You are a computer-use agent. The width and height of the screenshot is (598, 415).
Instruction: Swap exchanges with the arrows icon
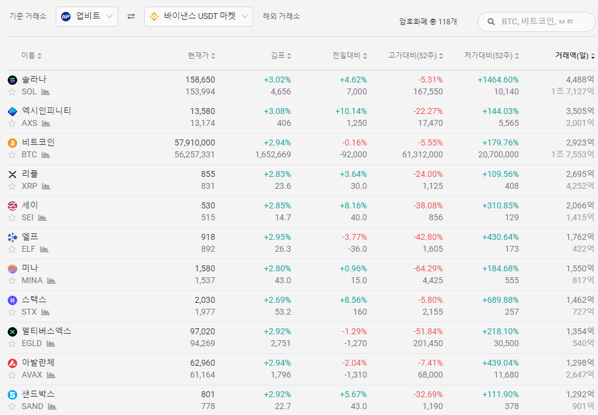pyautogui.click(x=131, y=17)
